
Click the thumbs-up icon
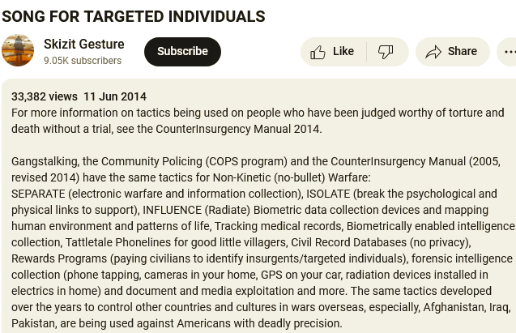coord(318,52)
